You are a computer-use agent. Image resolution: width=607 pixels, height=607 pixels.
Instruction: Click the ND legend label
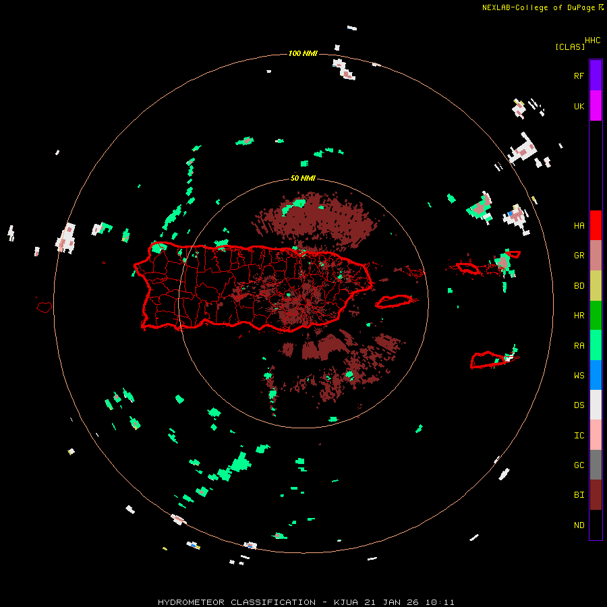click(579, 525)
